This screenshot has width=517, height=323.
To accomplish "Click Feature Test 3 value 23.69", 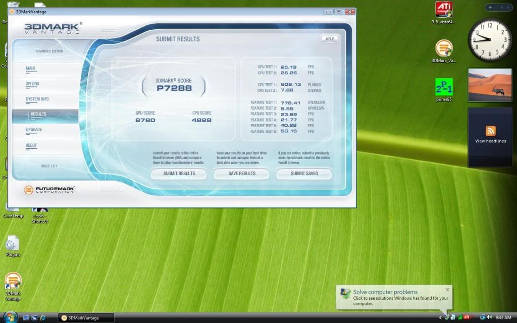I will [288, 115].
